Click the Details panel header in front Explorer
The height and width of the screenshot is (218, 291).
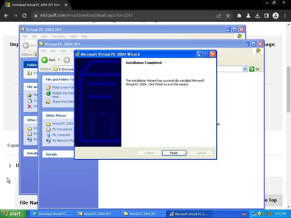[x=58, y=154]
